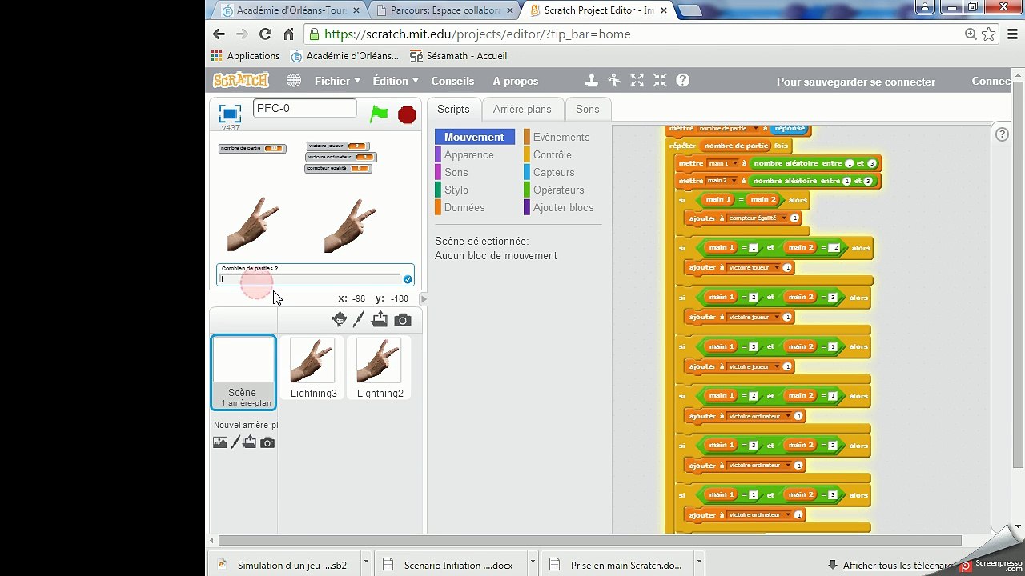The image size is (1025, 576).
Task: Open the help tips question mark panel
Action: click(1002, 134)
